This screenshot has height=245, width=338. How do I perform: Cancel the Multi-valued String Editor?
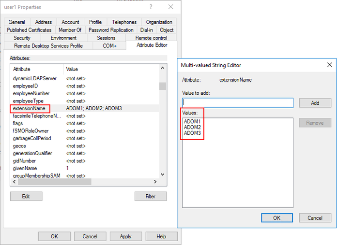click(315, 218)
